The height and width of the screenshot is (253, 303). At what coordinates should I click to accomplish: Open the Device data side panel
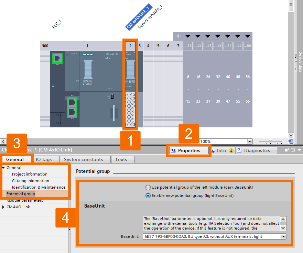click(x=300, y=62)
